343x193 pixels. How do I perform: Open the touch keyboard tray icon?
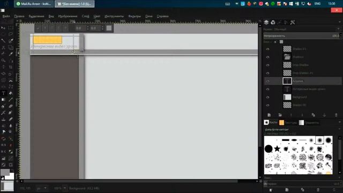pyautogui.click(x=227, y=4)
